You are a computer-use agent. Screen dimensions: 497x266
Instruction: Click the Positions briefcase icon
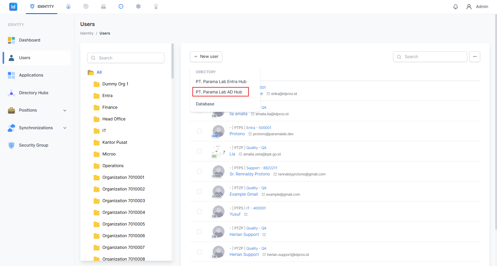point(11,110)
